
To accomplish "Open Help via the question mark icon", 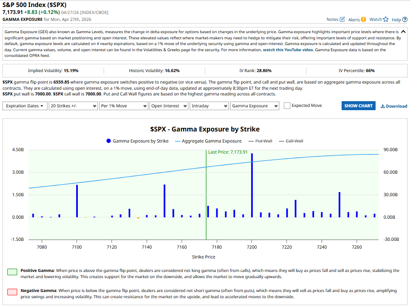I will point(404,19).
